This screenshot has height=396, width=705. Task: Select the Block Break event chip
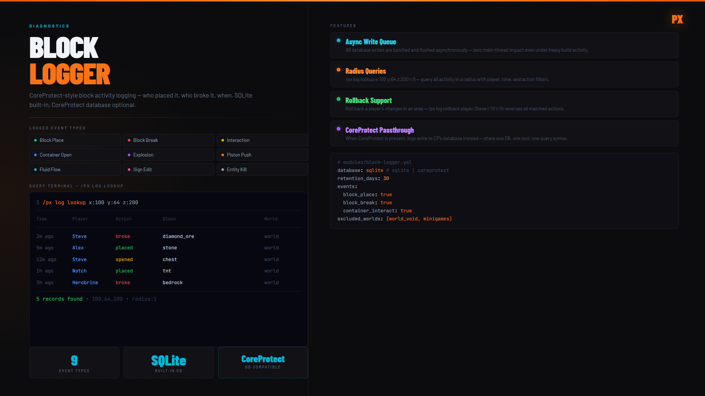[x=169, y=140]
